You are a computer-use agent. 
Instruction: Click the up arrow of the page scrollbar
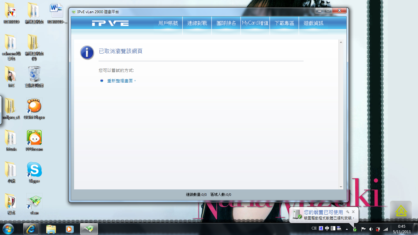pos(341,43)
